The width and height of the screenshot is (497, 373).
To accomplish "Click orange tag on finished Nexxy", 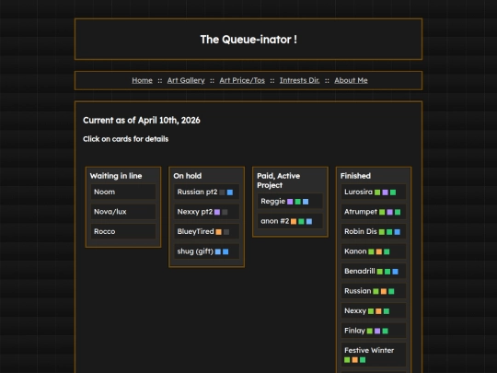I will (x=378, y=311).
